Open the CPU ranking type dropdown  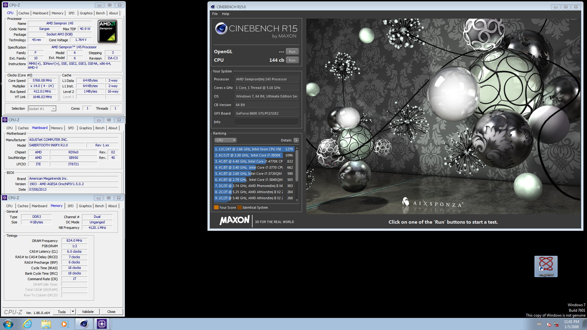pos(225,140)
